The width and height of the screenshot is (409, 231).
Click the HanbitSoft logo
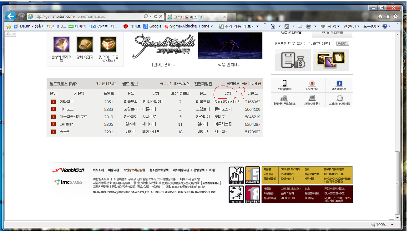[x=68, y=170]
